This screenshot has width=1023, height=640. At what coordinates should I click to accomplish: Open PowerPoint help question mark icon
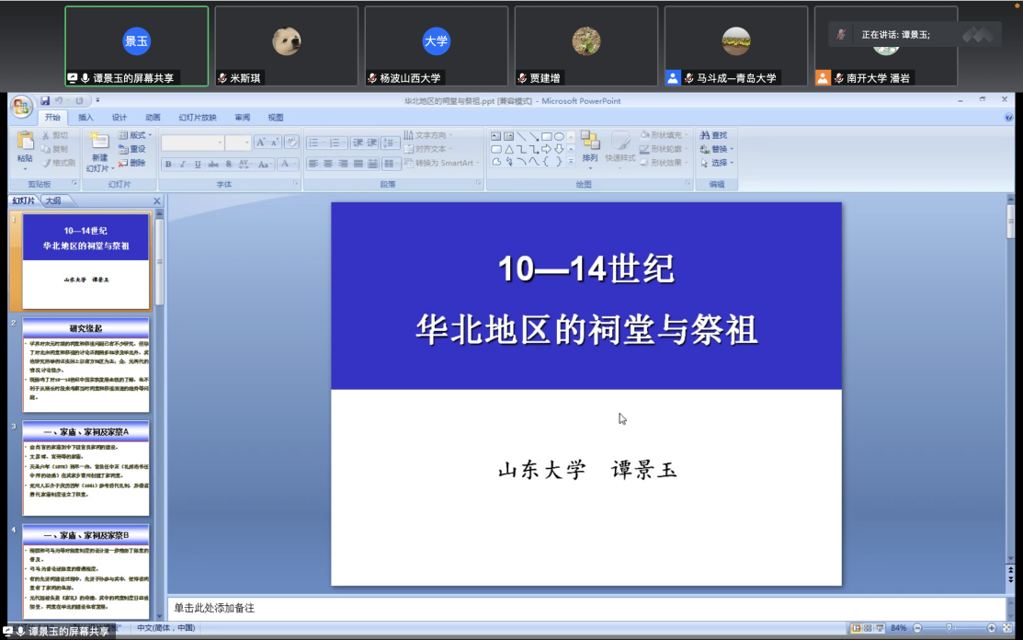coord(1008,118)
